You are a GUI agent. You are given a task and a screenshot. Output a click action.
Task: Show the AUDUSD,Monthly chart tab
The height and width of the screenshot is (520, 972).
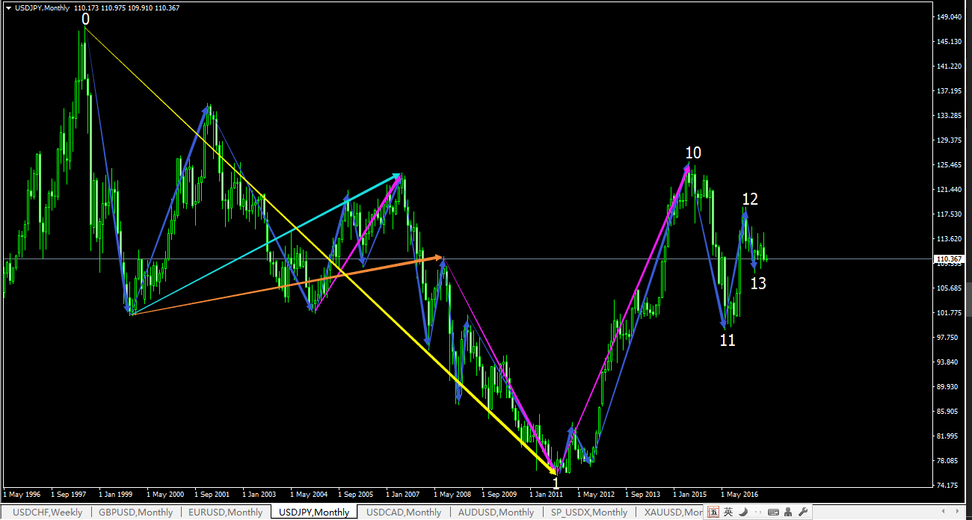click(x=496, y=513)
